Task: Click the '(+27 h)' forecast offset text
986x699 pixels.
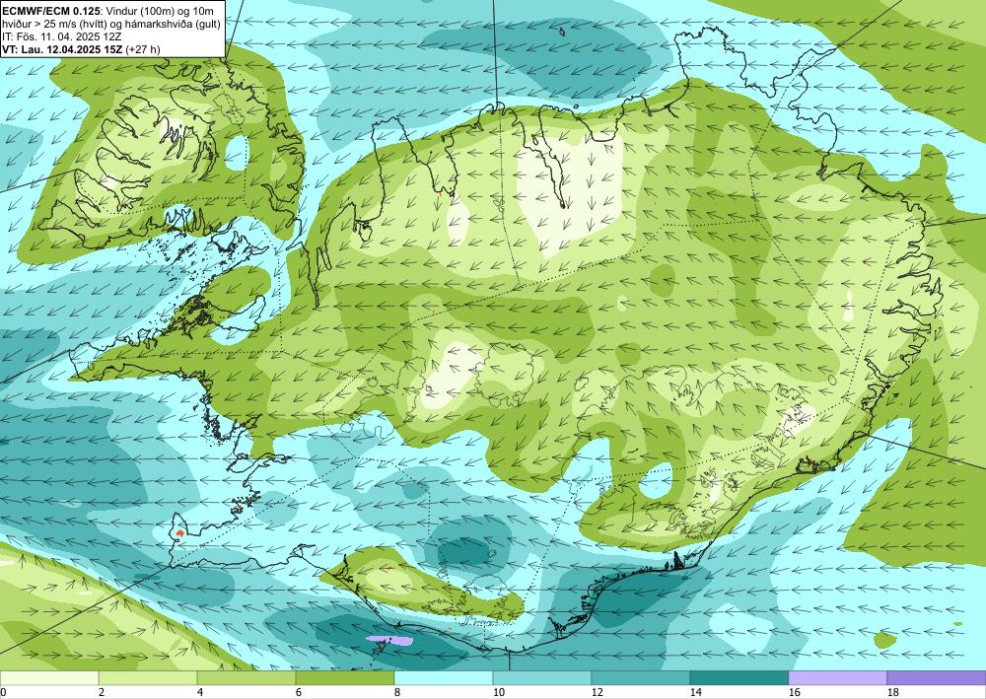Action: 143,49
